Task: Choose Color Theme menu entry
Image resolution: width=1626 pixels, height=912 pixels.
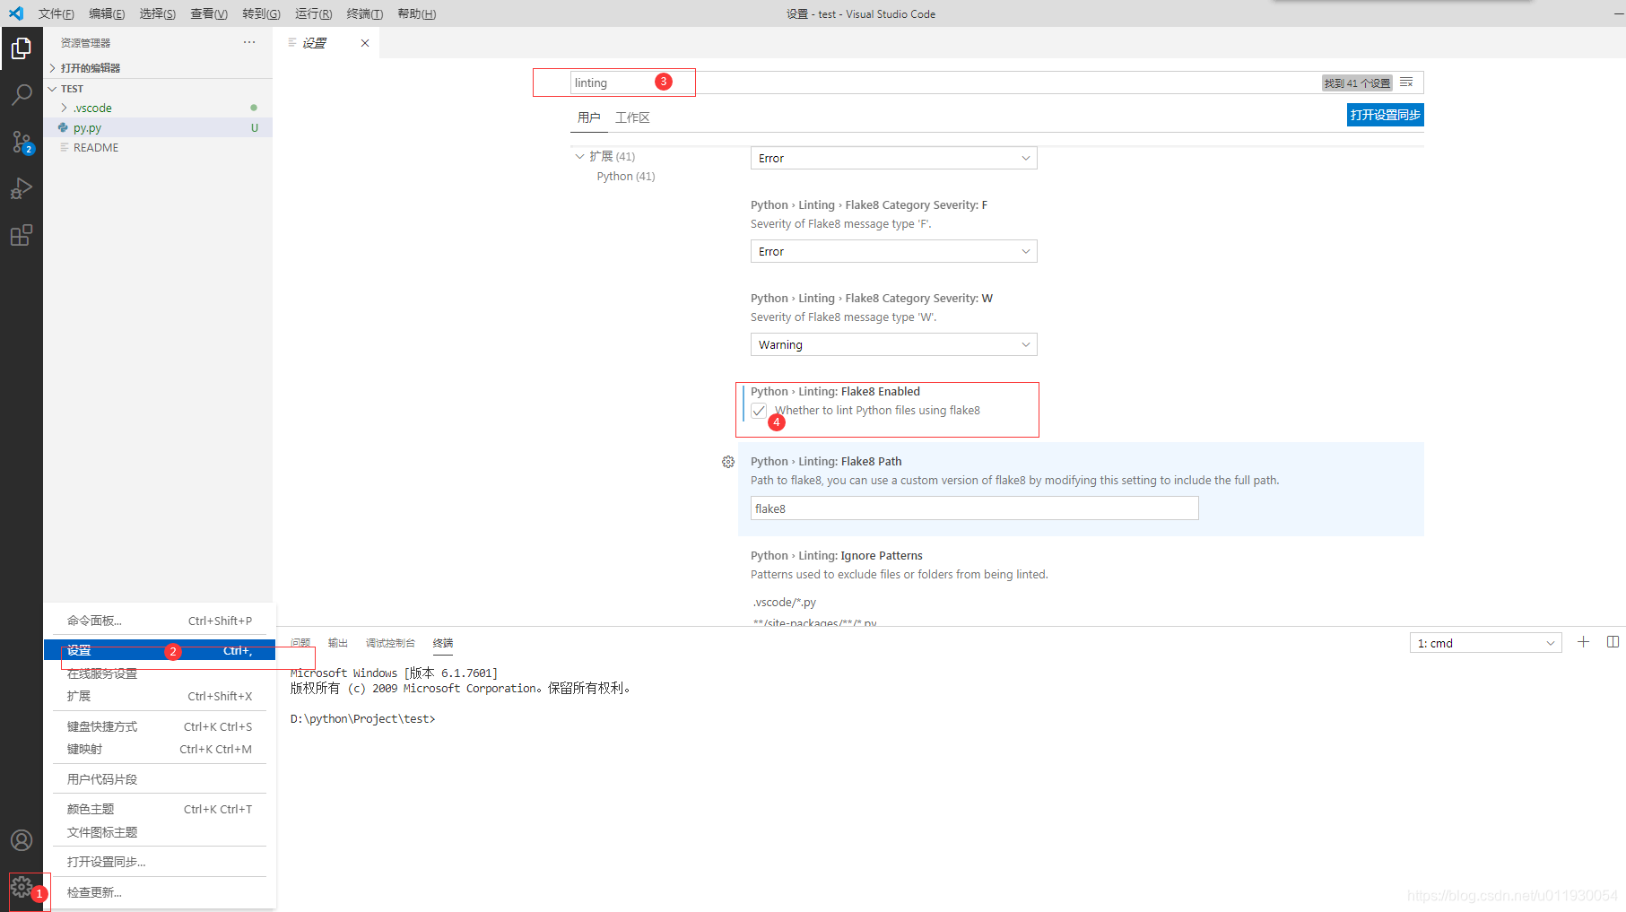Action: click(160, 809)
